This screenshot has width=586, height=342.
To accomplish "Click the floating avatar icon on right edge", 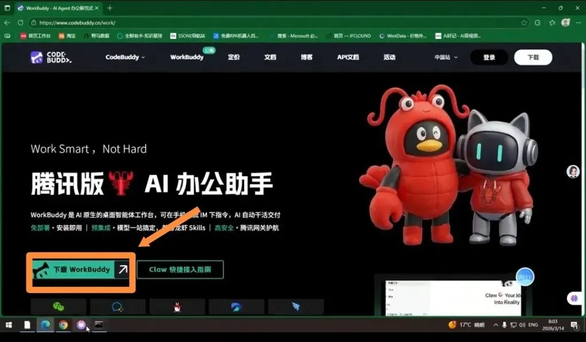I will click(573, 172).
